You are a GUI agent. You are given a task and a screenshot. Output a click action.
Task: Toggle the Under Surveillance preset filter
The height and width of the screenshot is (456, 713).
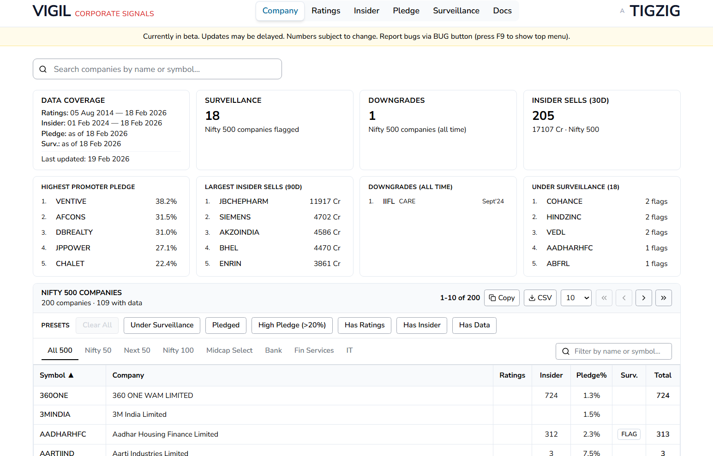(162, 325)
